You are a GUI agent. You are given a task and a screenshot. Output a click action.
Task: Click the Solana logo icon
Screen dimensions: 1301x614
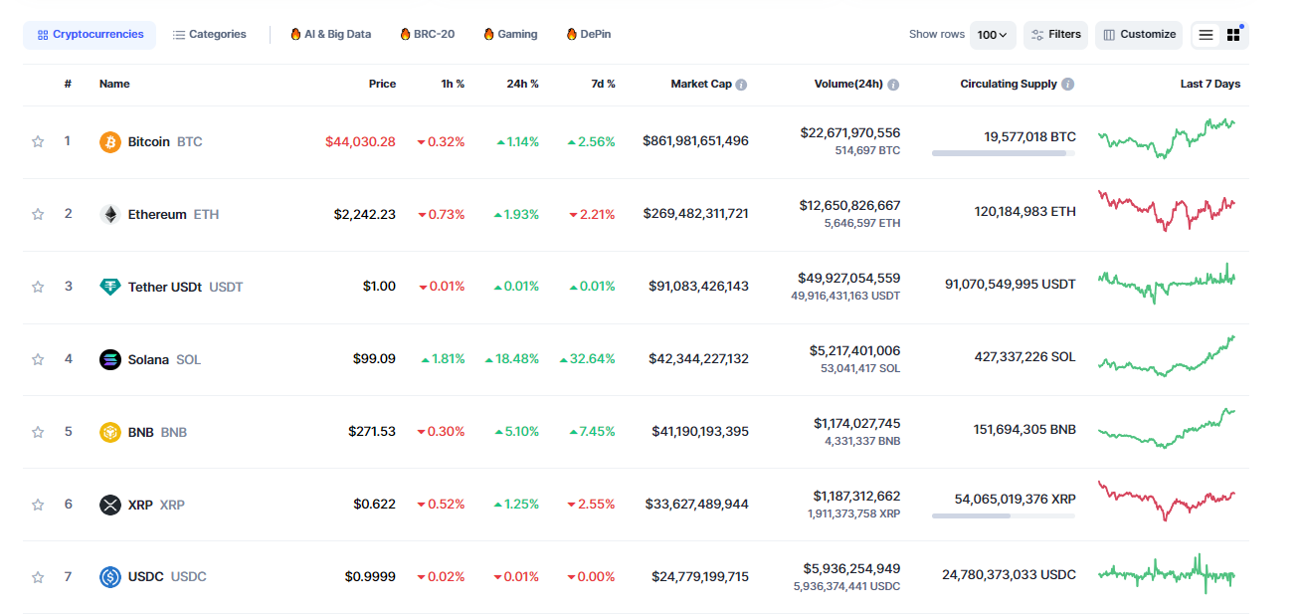pyautogui.click(x=110, y=359)
